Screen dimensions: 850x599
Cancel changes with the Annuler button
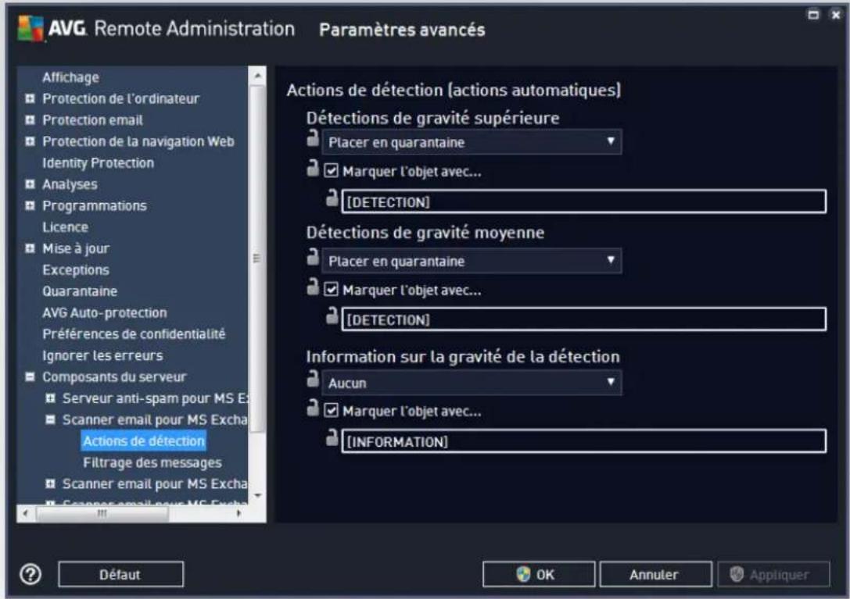click(x=655, y=574)
